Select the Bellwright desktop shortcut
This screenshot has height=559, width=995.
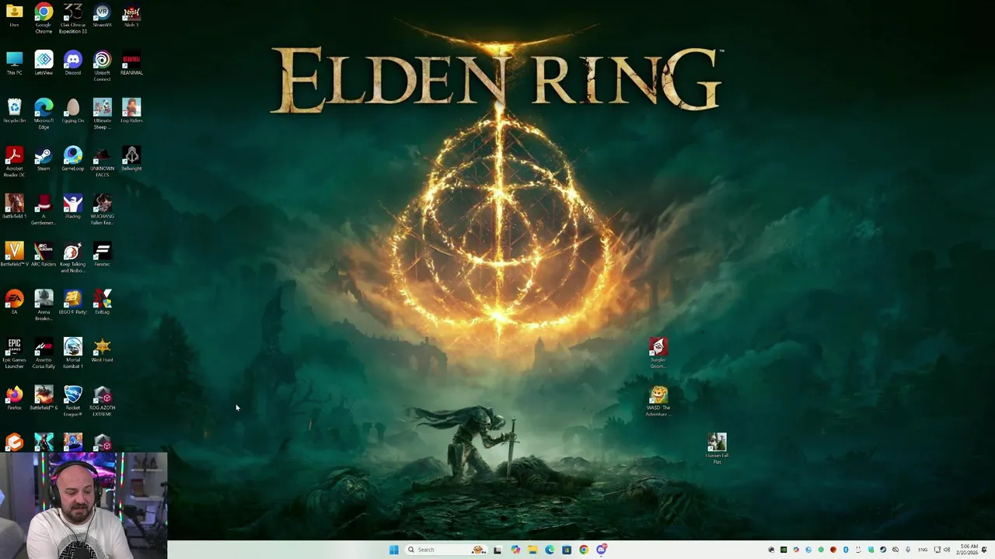point(131,159)
